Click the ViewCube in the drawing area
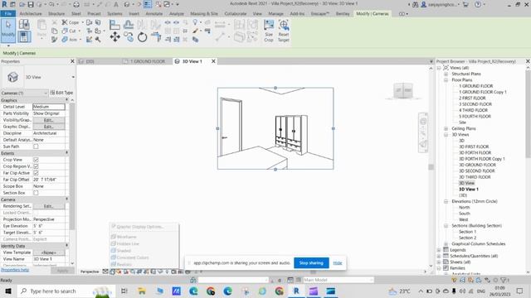 (403, 90)
